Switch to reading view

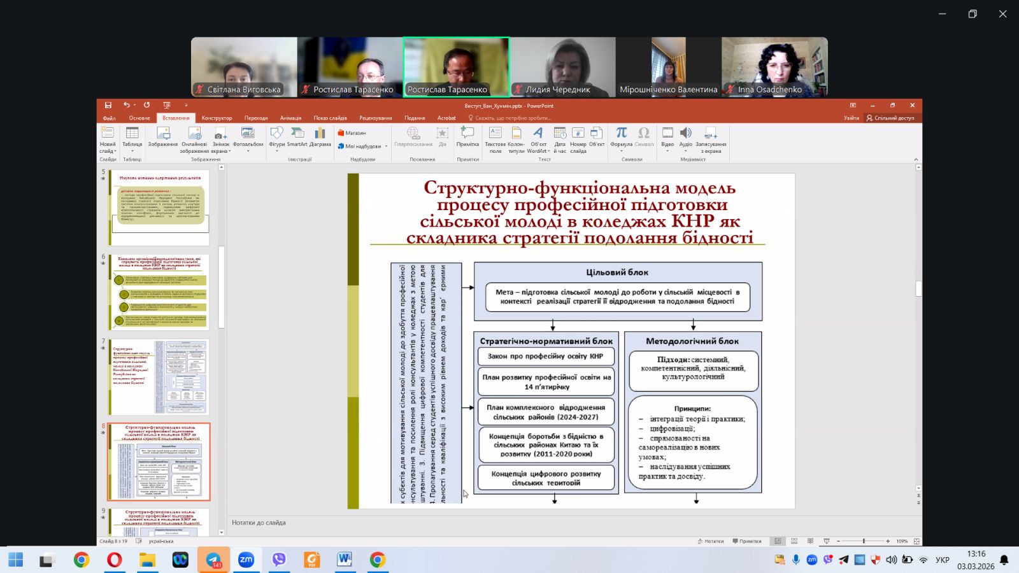[x=810, y=541]
